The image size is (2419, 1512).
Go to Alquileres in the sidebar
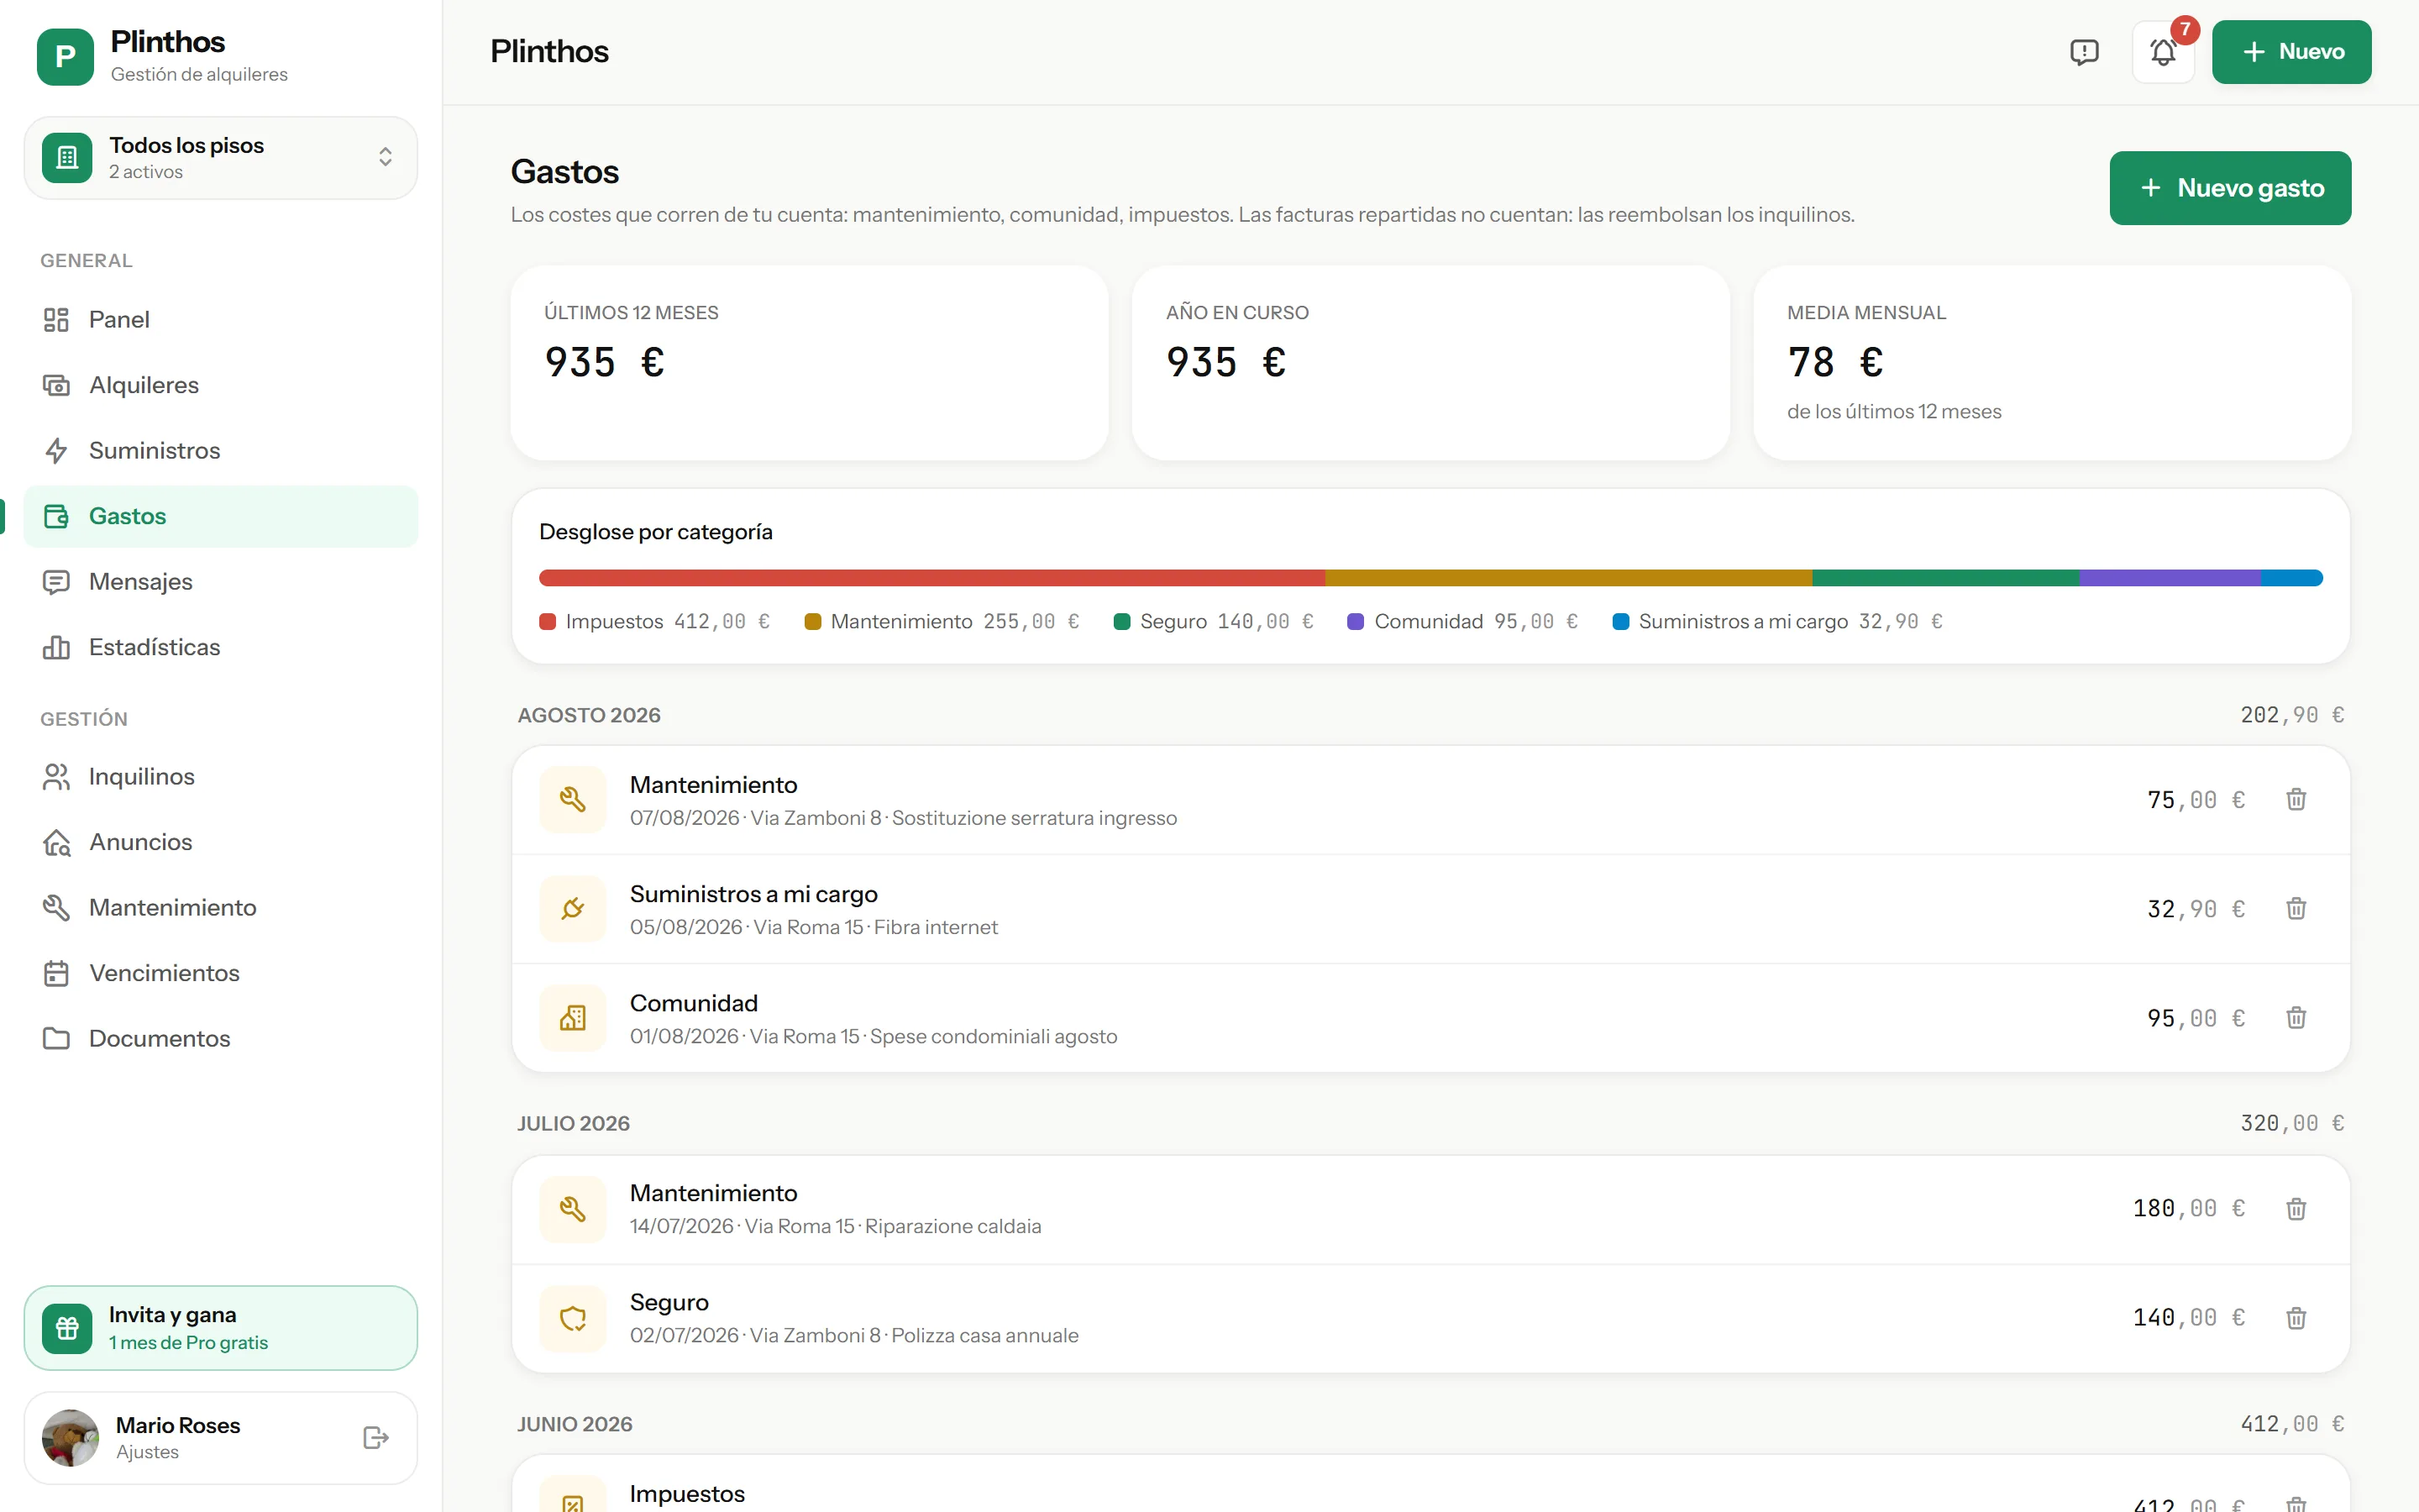(x=221, y=385)
